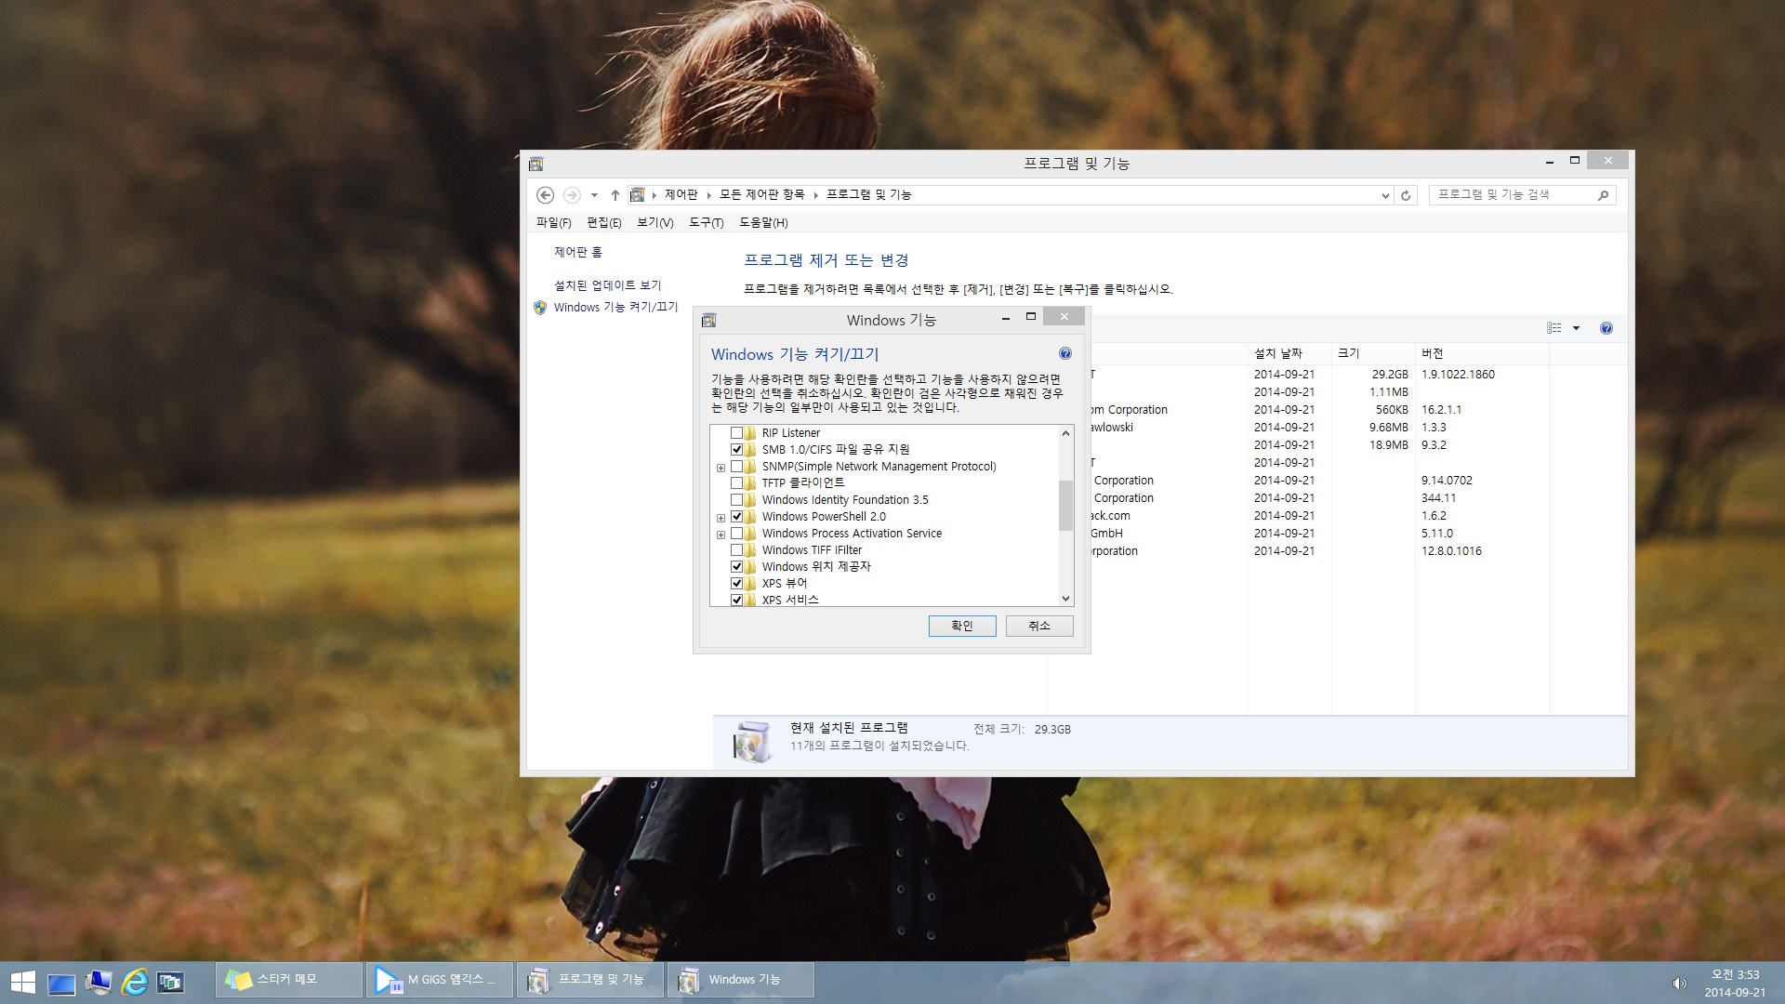
Task: Click the help icon in Windows 기능 dialog
Action: (x=1064, y=353)
